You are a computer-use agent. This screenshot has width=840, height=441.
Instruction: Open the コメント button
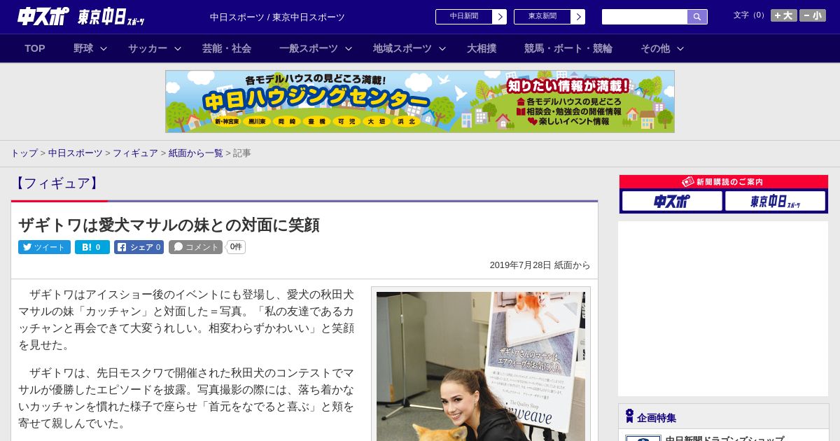(195, 247)
